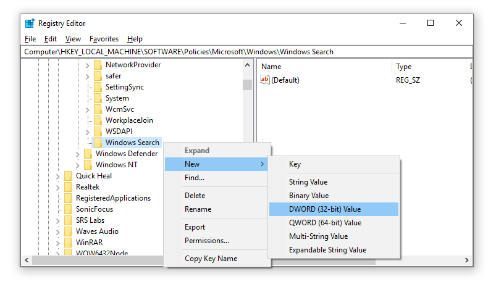496x287 pixels.
Task: Click the Windows Search folder icon
Action: [98, 142]
